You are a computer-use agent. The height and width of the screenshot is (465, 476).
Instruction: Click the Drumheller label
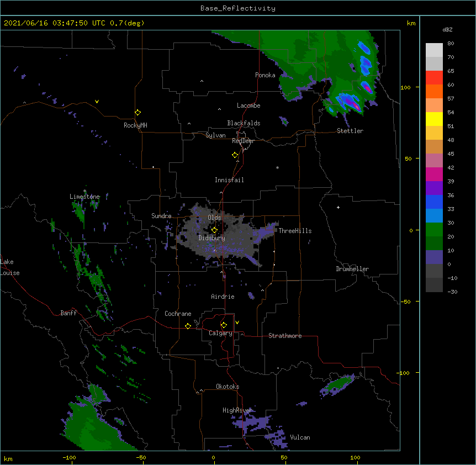(352, 269)
